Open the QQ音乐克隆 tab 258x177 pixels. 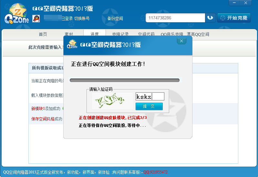172,34
